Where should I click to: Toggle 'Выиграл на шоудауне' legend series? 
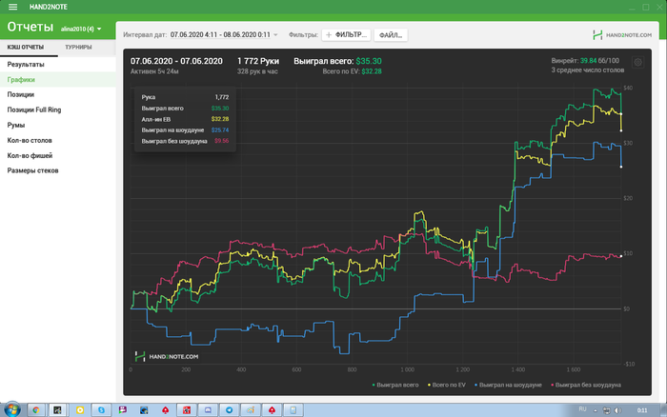coord(508,385)
